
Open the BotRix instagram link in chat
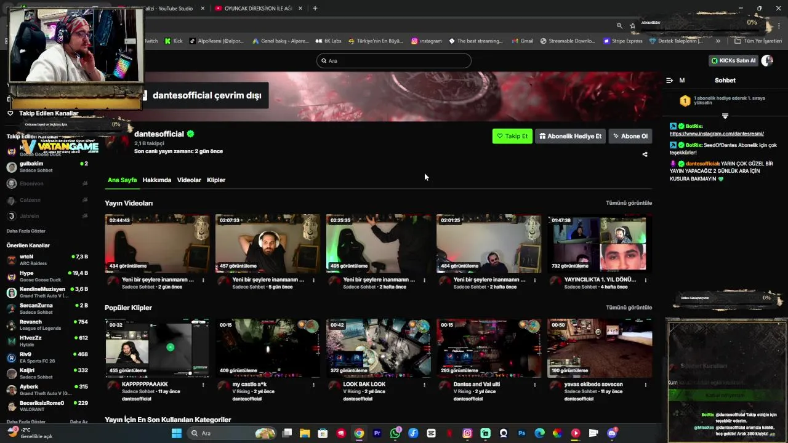click(x=717, y=134)
